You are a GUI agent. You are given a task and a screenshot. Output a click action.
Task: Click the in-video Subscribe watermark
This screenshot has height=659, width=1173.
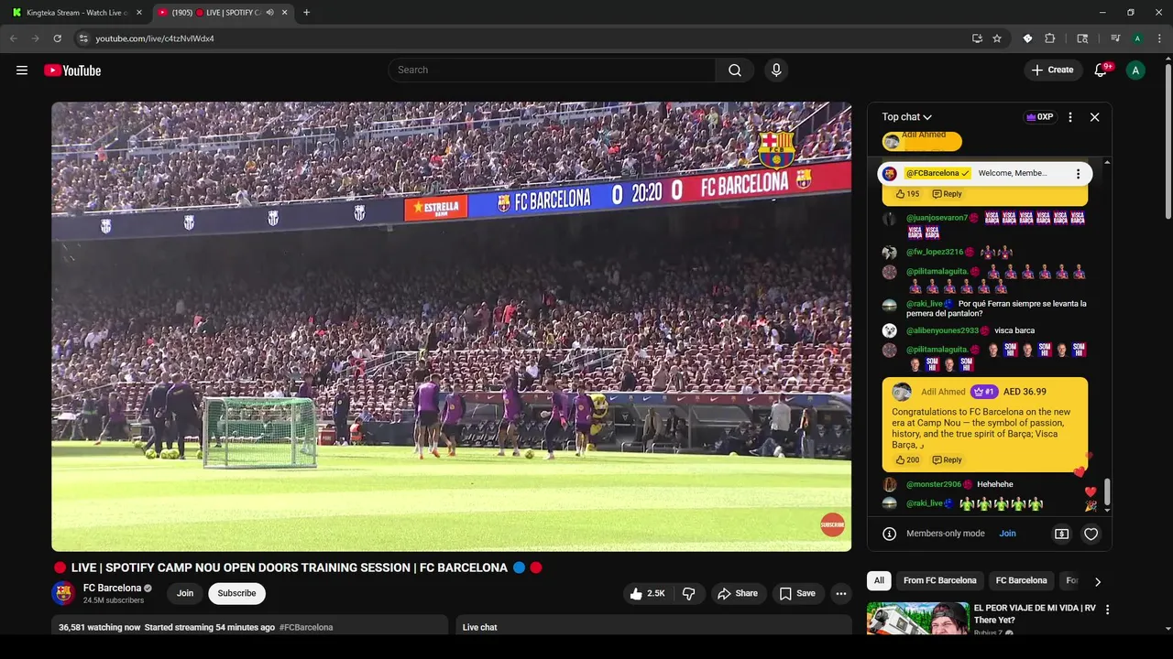pyautogui.click(x=832, y=524)
